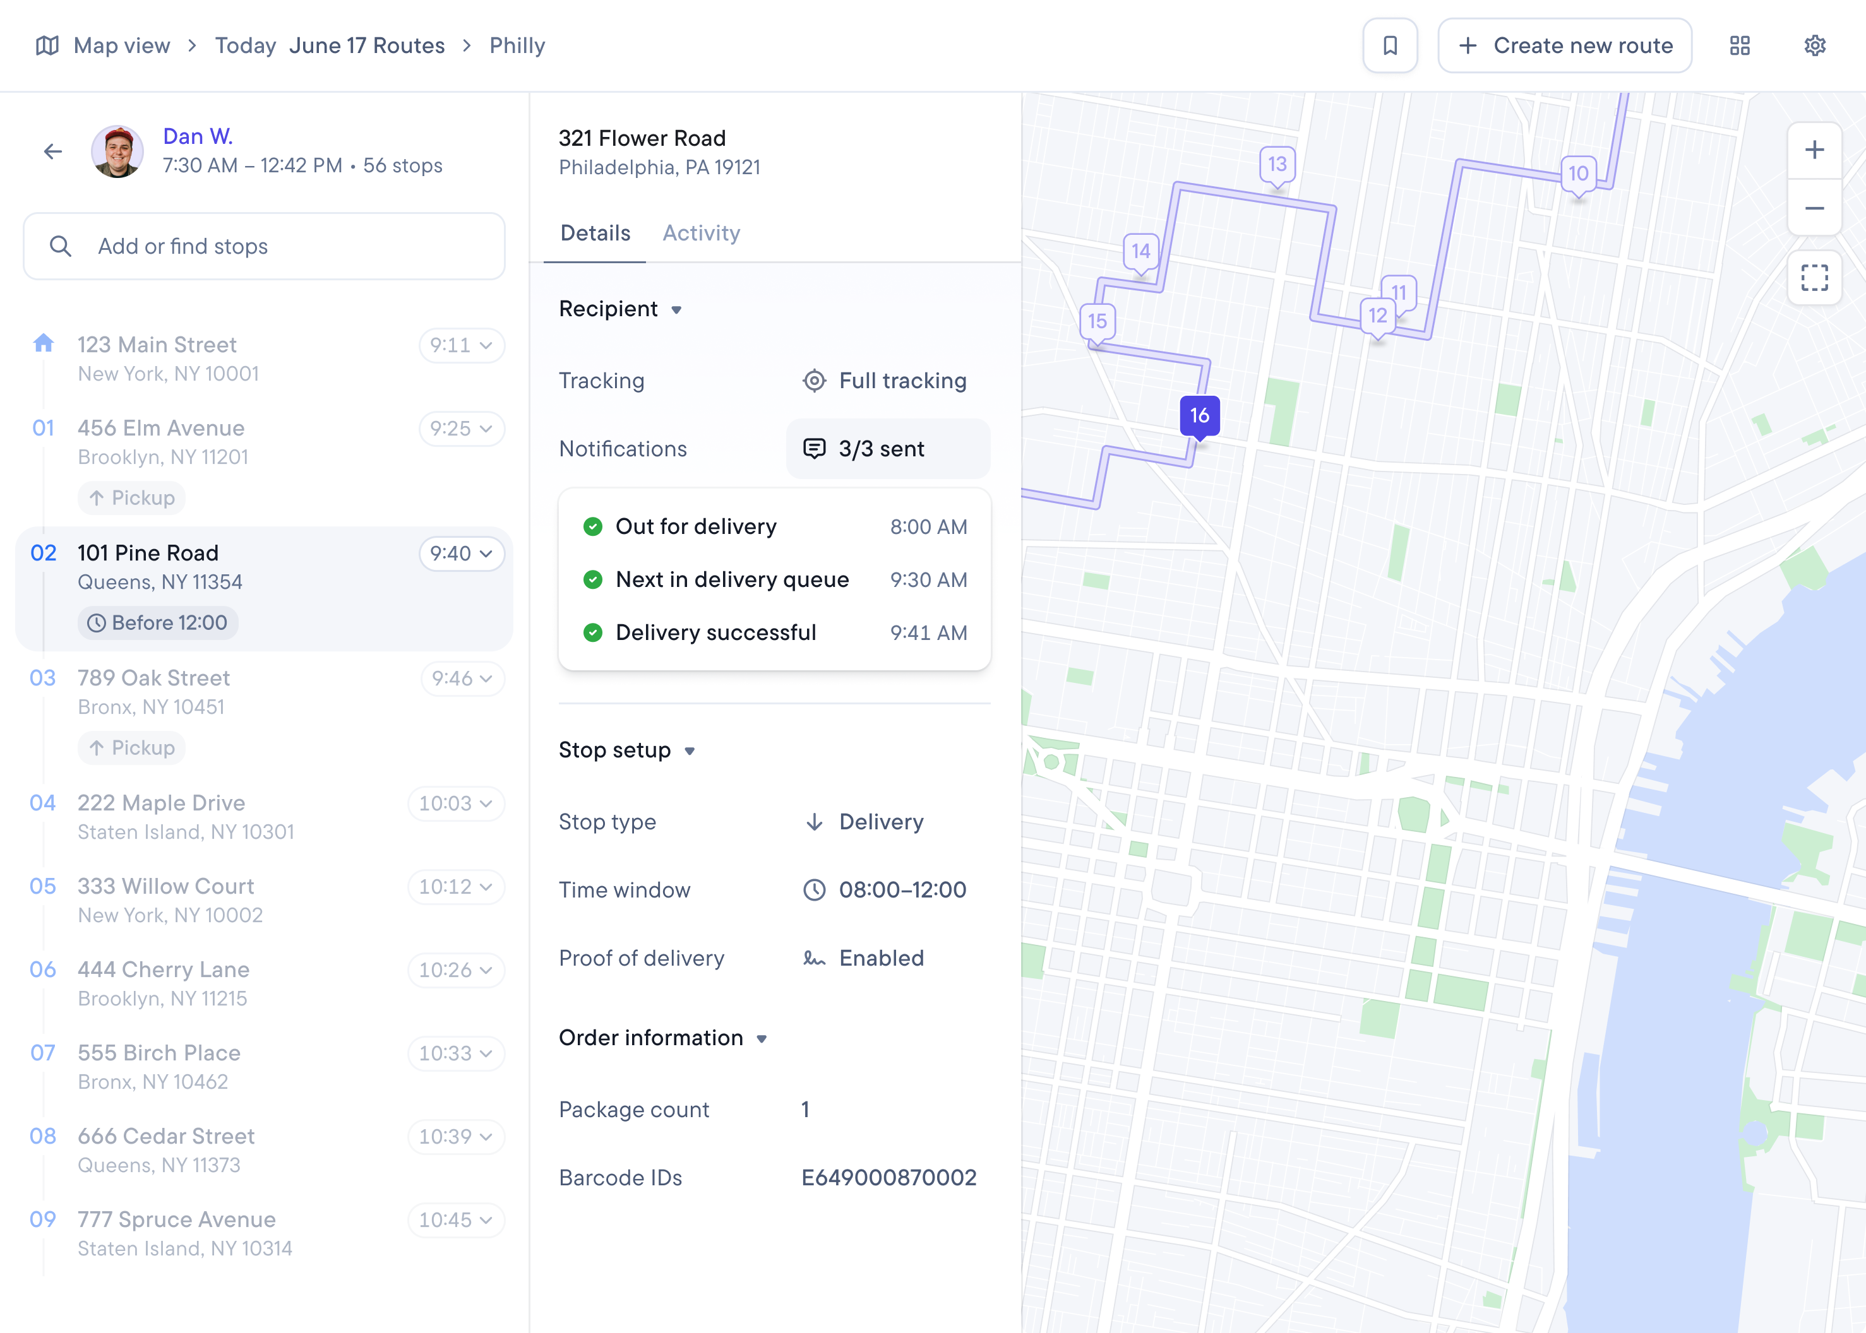The image size is (1866, 1333).
Task: Open the 9:46 time dropdown
Action: tap(462, 679)
